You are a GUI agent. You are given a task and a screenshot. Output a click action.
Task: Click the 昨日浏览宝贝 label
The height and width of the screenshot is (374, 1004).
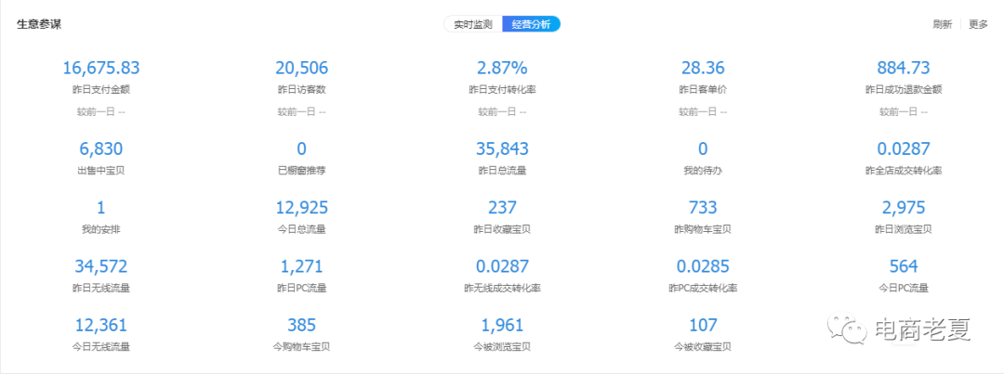click(904, 229)
